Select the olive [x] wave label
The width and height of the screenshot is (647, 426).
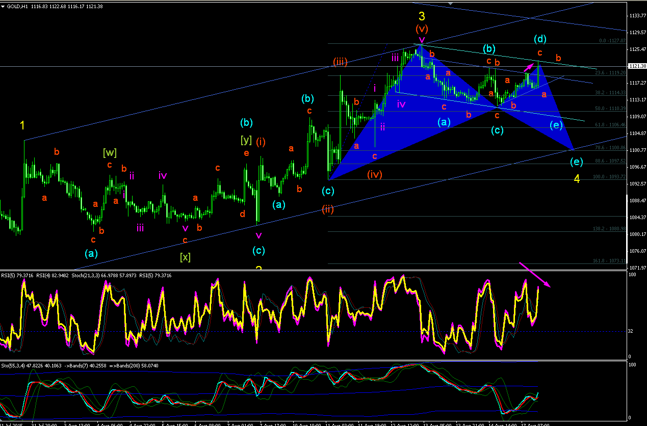tap(185, 257)
